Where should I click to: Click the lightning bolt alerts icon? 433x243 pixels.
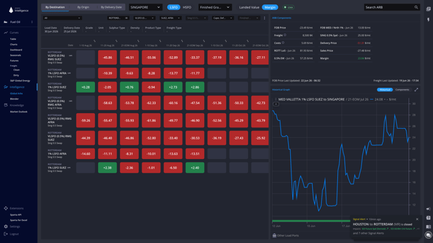pos(428,19)
